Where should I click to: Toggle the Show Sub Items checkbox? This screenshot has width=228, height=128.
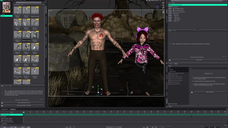point(169,104)
